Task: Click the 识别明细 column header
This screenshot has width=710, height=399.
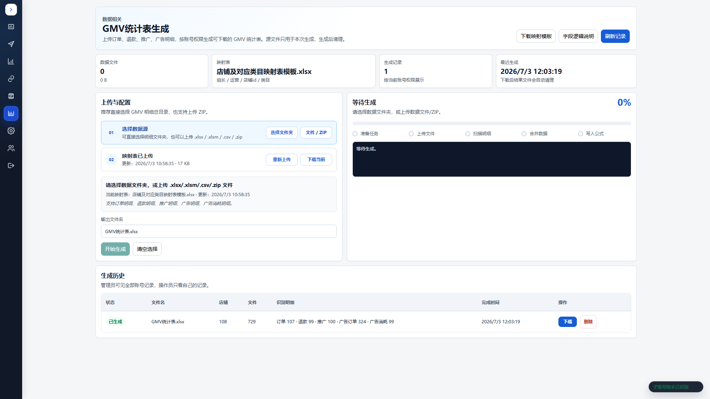Action: point(285,303)
